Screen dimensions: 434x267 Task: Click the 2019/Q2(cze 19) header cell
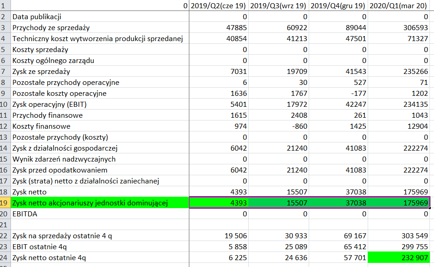(x=219, y=6)
